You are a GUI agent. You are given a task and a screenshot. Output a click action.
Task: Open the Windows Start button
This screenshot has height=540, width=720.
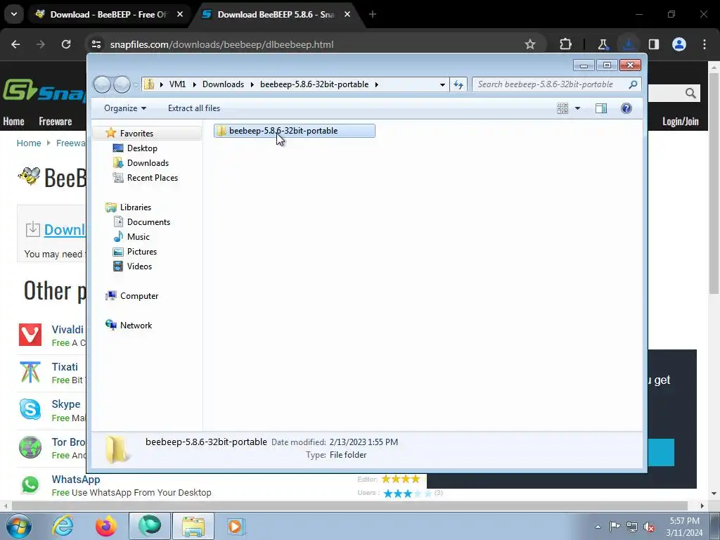pyautogui.click(x=19, y=526)
